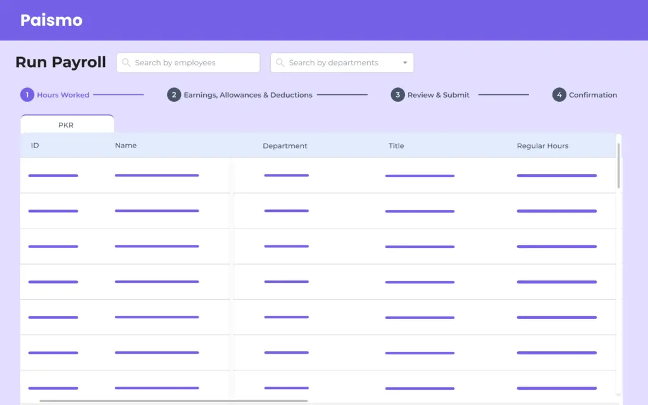The width and height of the screenshot is (648, 405).
Task: Go to Earnings, Allowances & Deductions step
Action: point(248,95)
